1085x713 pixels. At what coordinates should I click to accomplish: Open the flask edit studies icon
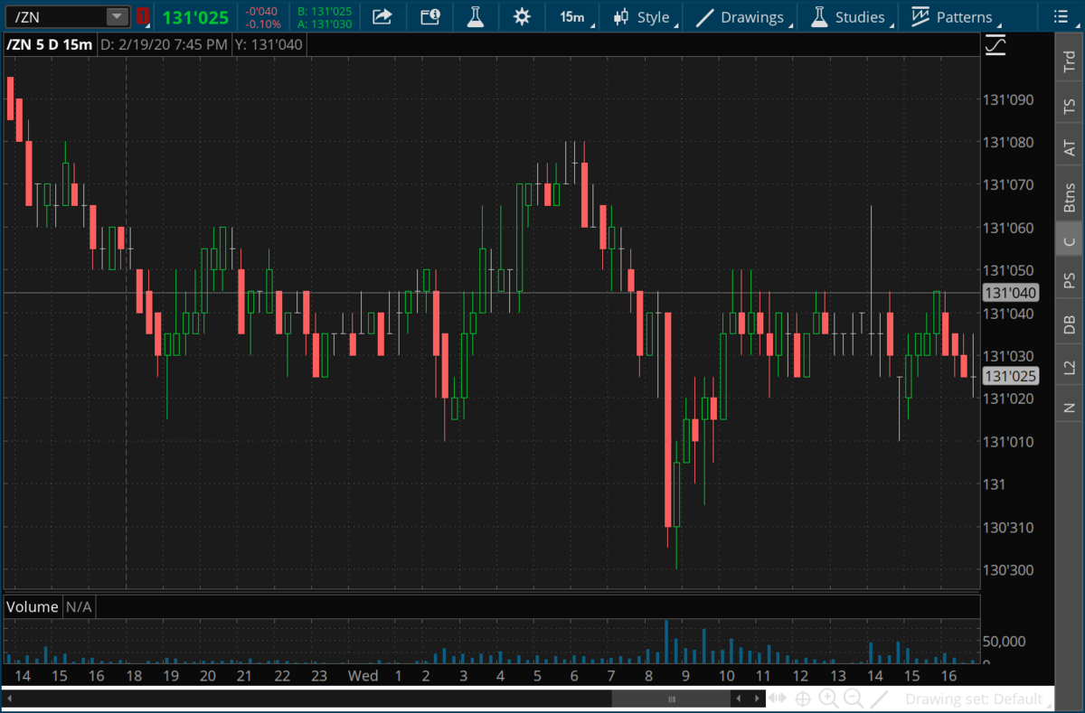[476, 16]
